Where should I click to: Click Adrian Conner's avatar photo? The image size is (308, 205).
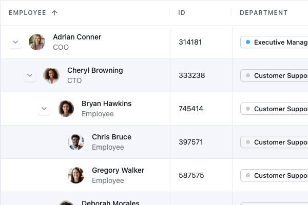37,42
